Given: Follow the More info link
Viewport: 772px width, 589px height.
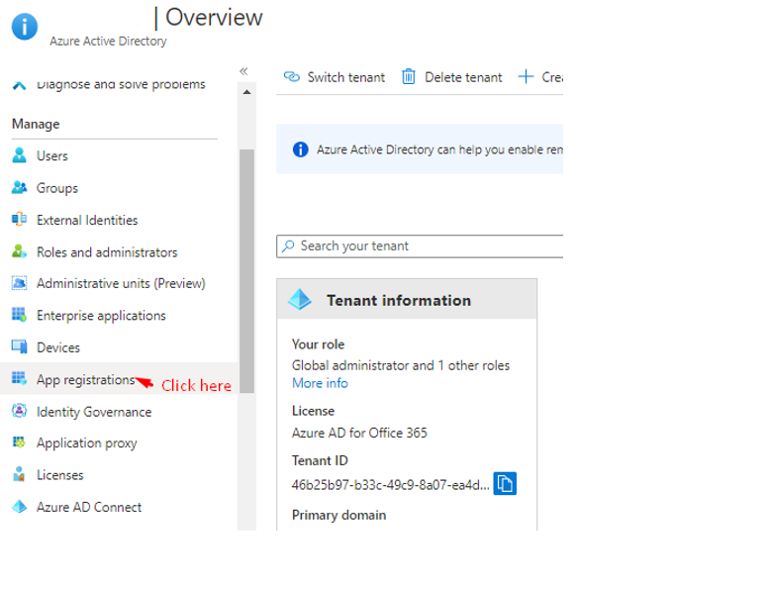Looking at the screenshot, I should pyautogui.click(x=320, y=383).
